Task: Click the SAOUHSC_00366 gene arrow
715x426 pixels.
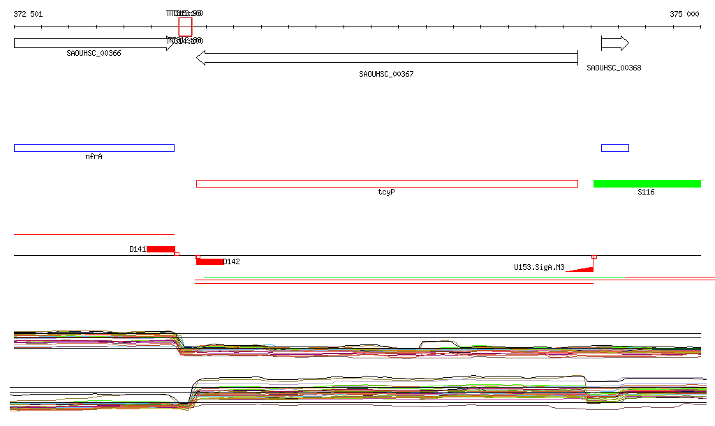Action: coord(94,44)
